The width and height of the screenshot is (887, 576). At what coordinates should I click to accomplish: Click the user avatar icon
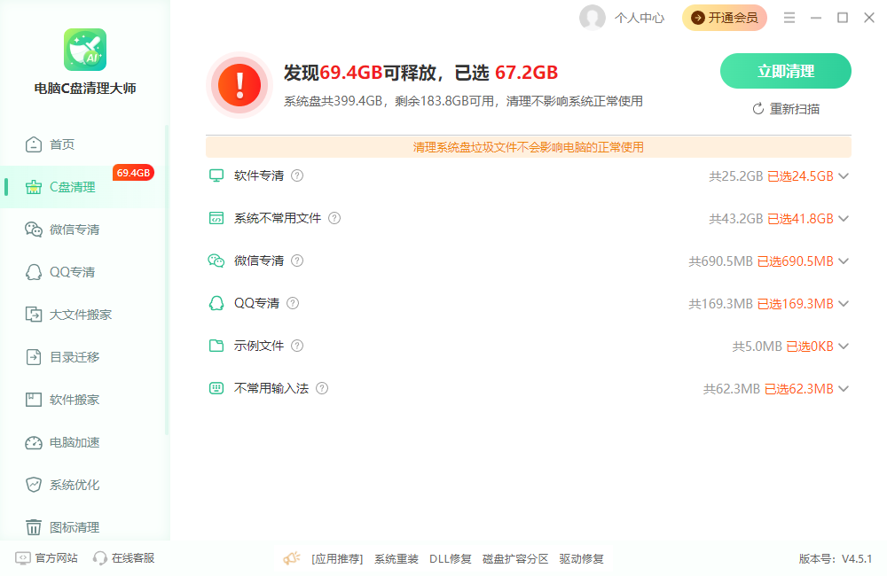click(x=593, y=18)
